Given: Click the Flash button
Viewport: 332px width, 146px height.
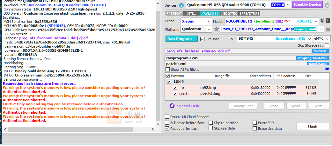Looking at the screenshot, I should tap(313, 126).
